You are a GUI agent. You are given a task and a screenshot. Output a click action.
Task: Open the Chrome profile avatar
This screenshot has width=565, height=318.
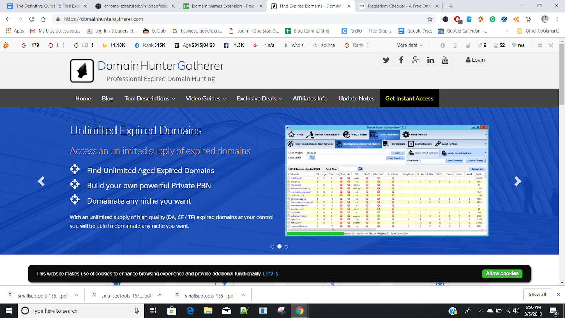(x=545, y=19)
